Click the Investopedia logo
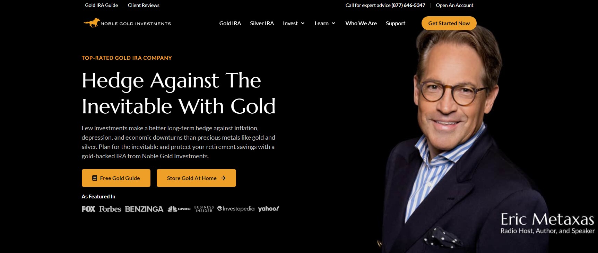 (x=236, y=209)
